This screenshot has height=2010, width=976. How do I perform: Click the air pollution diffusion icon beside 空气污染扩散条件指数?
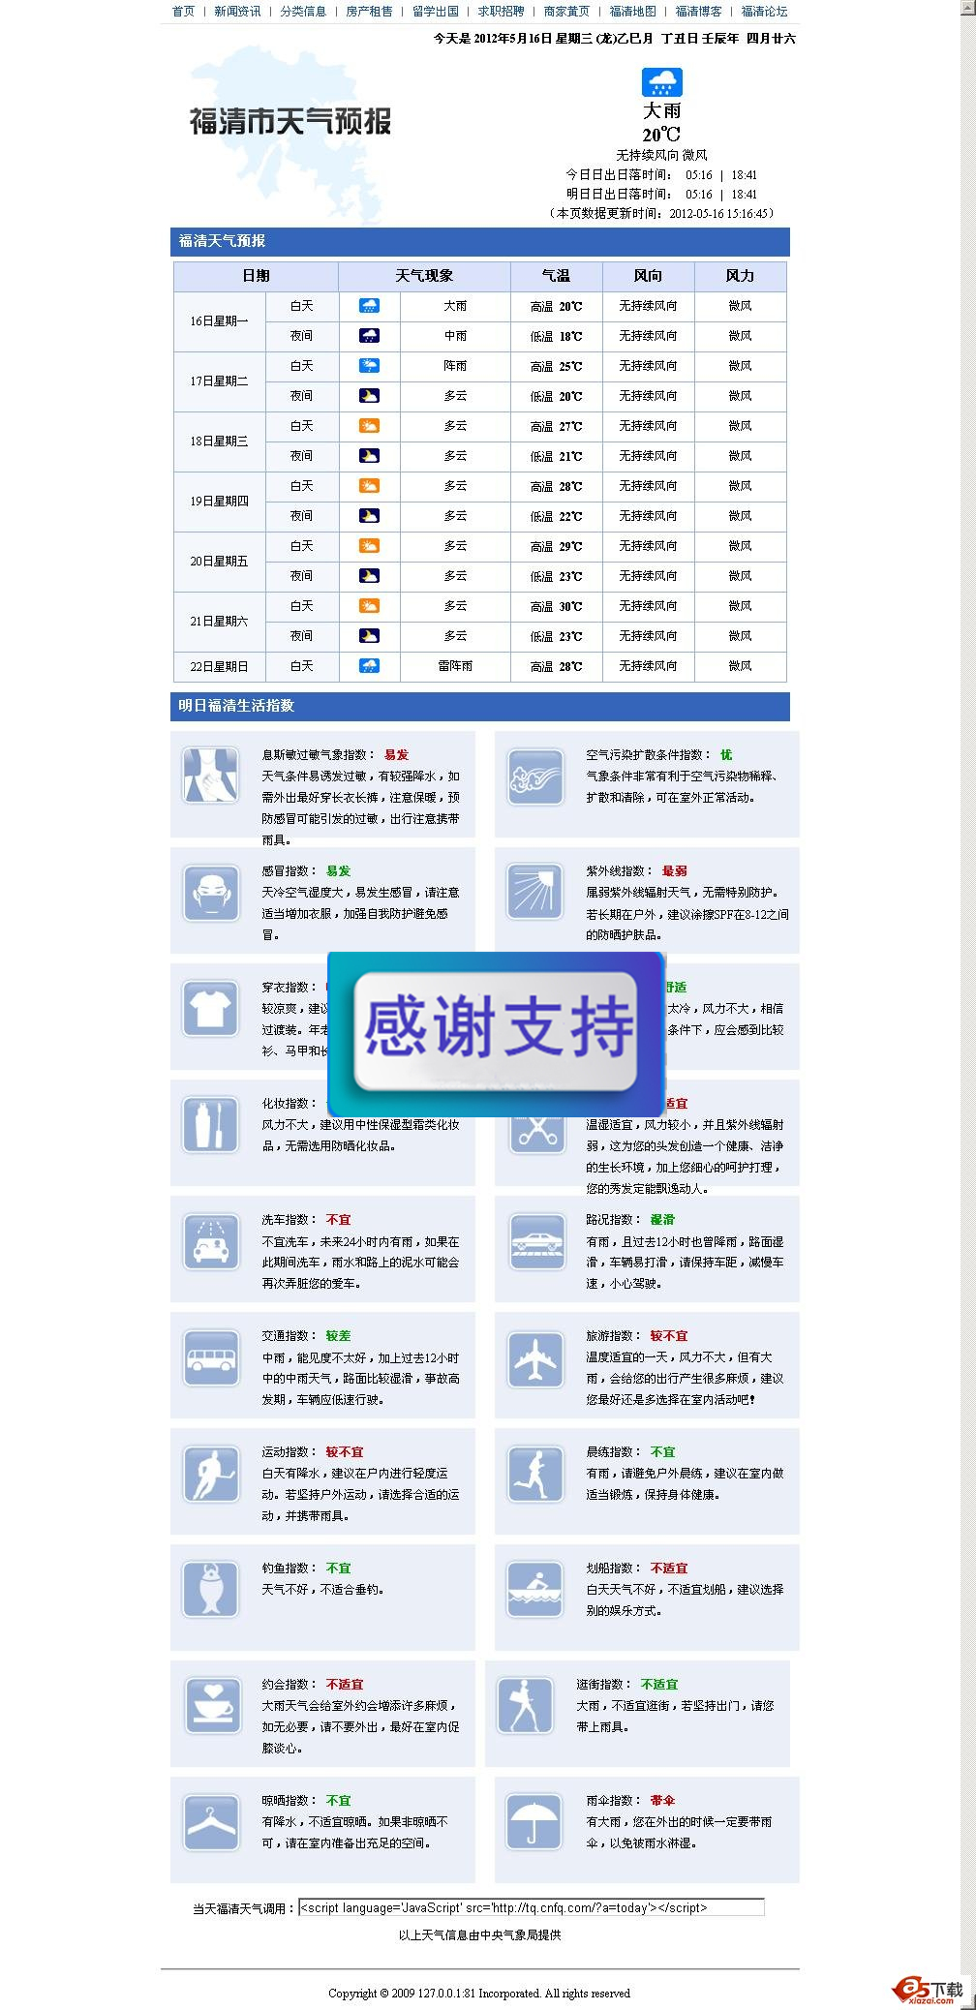pyautogui.click(x=535, y=777)
